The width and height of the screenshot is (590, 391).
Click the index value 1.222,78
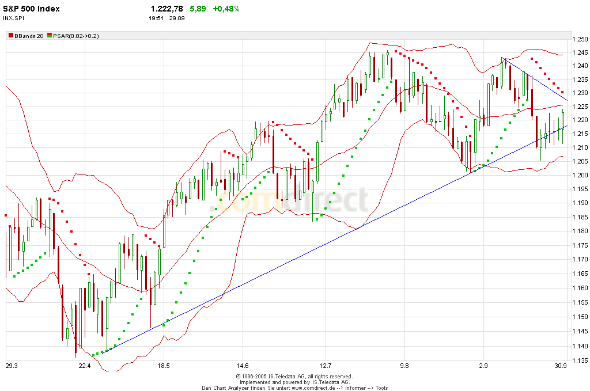click(167, 9)
